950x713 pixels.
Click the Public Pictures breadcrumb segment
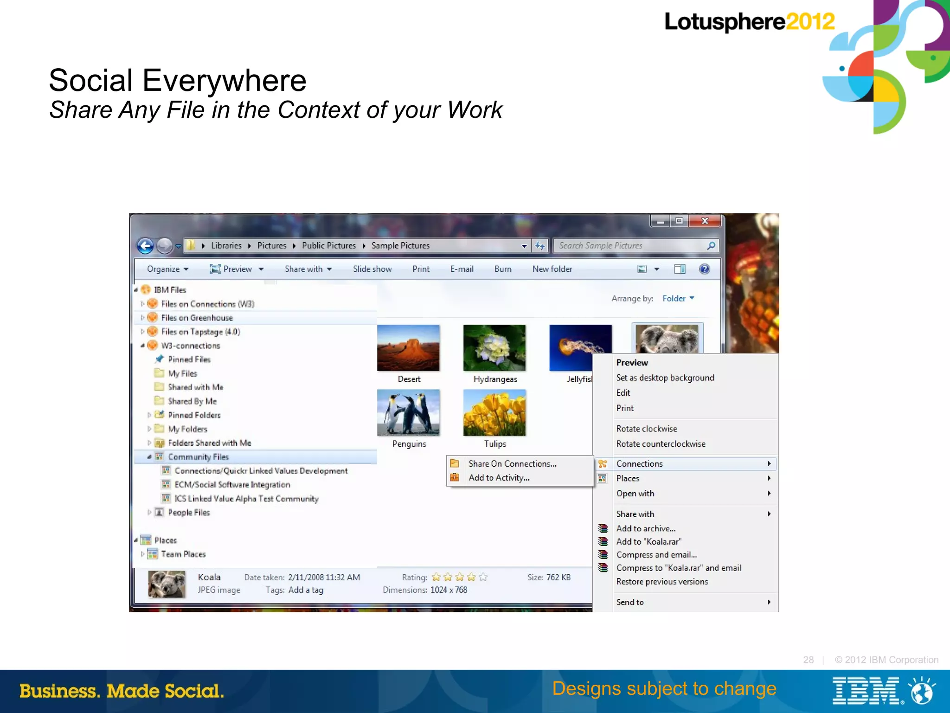(329, 245)
